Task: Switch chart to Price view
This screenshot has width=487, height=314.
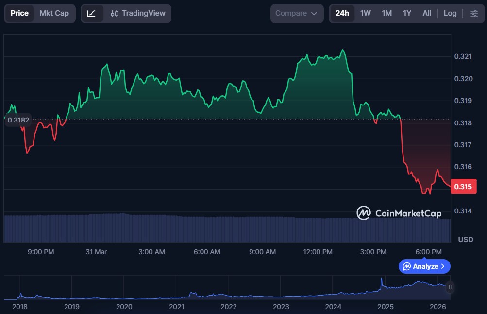Action: (19, 13)
